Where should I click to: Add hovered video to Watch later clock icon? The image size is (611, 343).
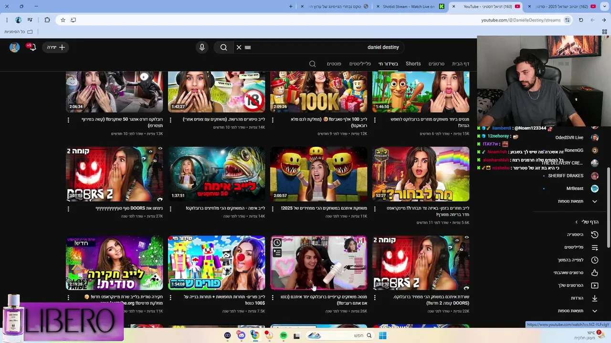(x=277, y=242)
